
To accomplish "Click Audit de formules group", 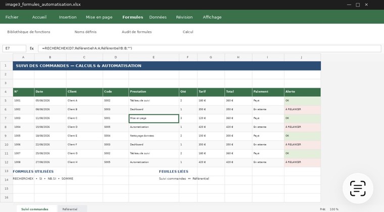I will (136, 32).
